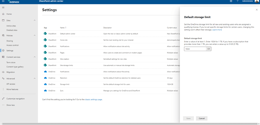Click the Settings gear in sidebar
260x125 pixels.
(x=3, y=51)
